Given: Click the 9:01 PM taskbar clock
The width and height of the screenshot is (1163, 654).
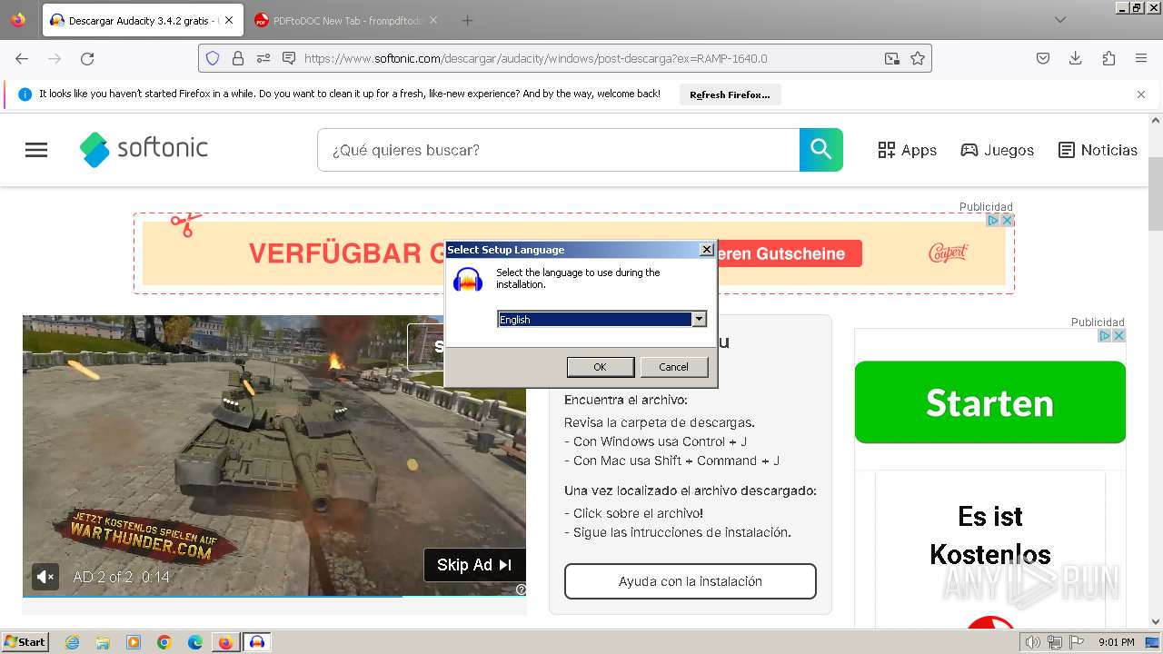Looking at the screenshot, I should point(1117,642).
